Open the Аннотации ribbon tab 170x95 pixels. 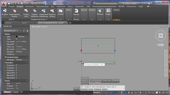(29, 6)
